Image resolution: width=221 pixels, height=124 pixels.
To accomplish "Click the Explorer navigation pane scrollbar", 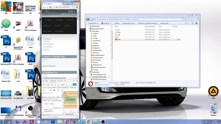I will [x=112, y=45].
